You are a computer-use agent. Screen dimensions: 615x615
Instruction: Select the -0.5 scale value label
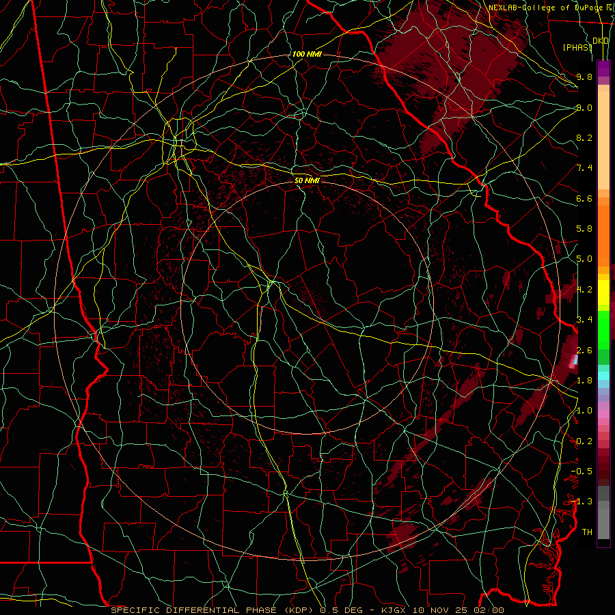[582, 471]
